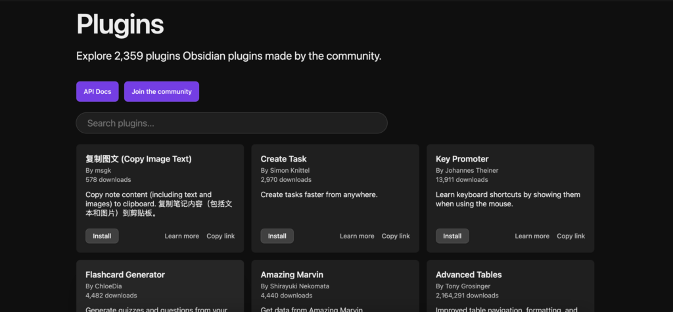This screenshot has height=312, width=673.
Task: Click author text By Johannes Theiner
Action: (467, 170)
